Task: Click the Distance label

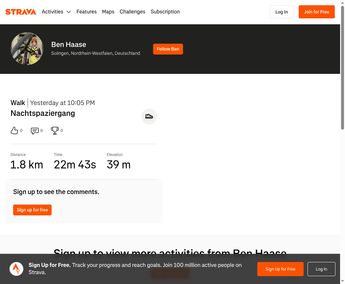Action: pos(18,155)
